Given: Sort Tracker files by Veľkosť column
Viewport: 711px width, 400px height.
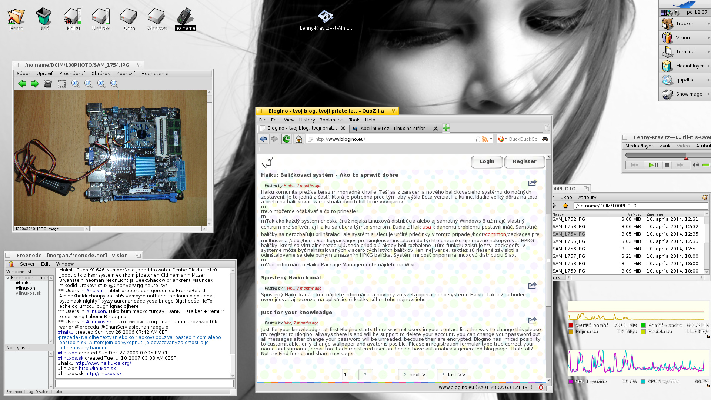Looking at the screenshot, I should [625, 214].
